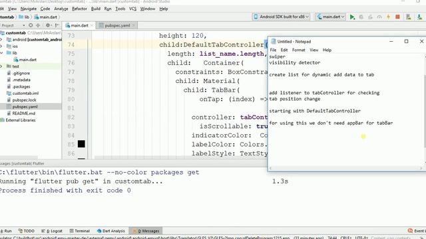Open Android Studio Help menu

[164, 9]
